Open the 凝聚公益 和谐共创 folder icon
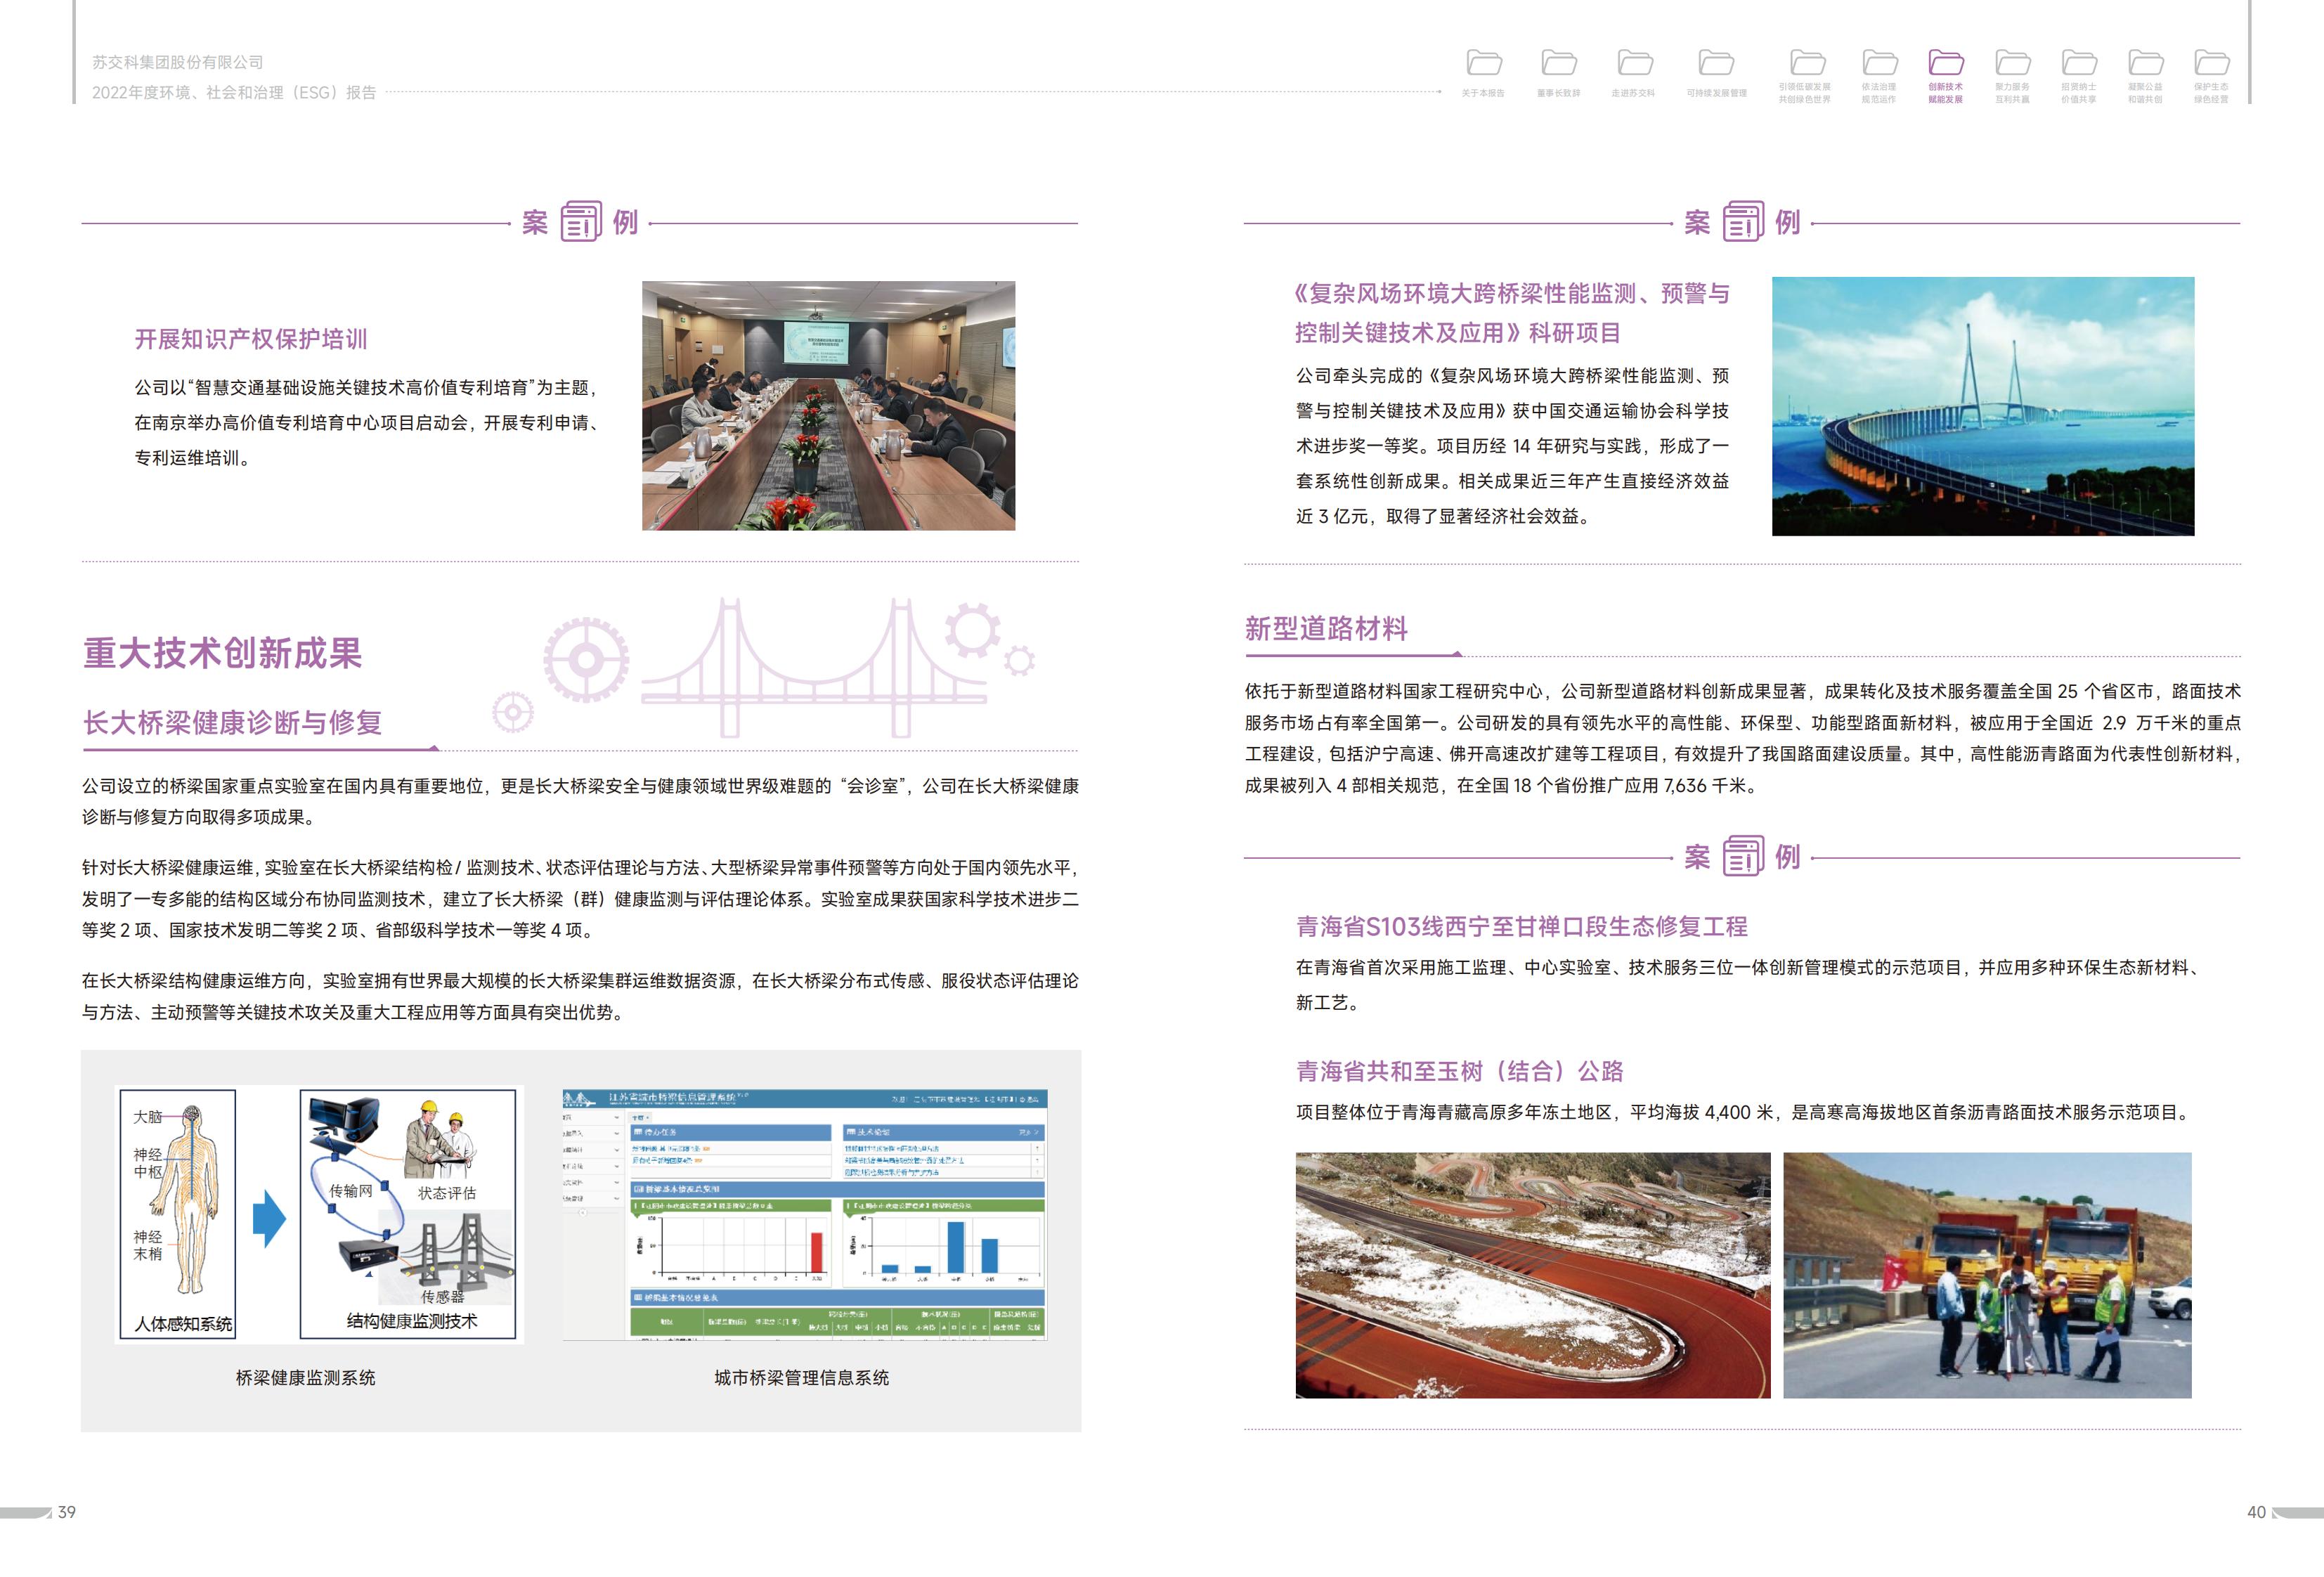The height and width of the screenshot is (1577, 2324). click(2145, 63)
